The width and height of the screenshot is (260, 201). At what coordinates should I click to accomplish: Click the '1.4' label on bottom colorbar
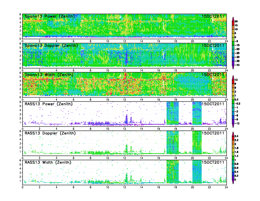click(237, 156)
